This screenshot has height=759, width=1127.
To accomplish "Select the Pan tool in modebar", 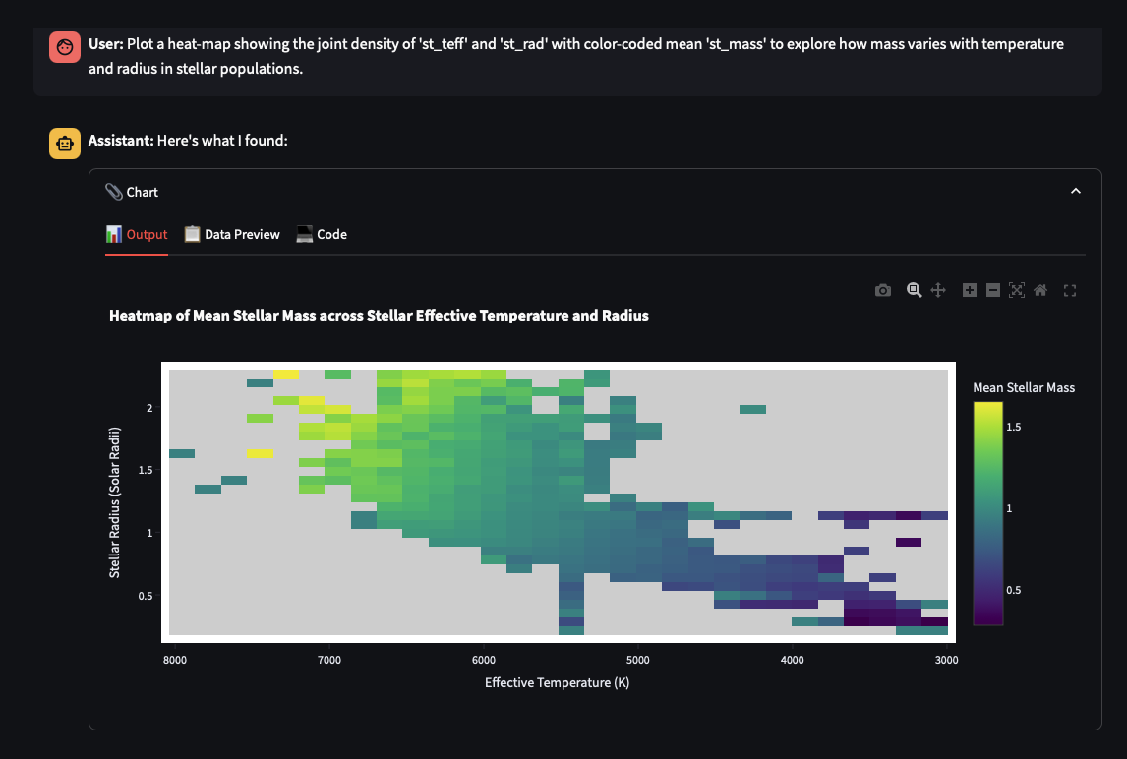I will [938, 290].
